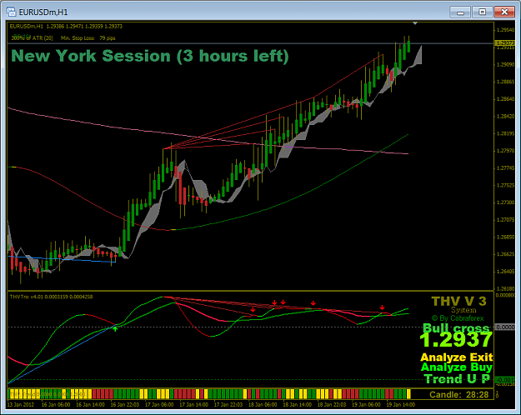This screenshot has height=415, width=521.
Task: Click the 1.26180 price axis label
Action: click(x=505, y=288)
